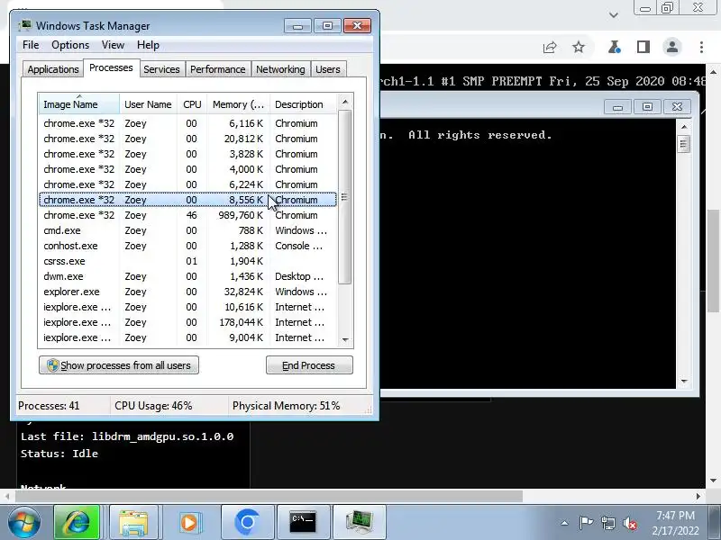Select iexplore.exe using 178,044 K
Viewport: 721px width, 540px height.
coord(188,322)
